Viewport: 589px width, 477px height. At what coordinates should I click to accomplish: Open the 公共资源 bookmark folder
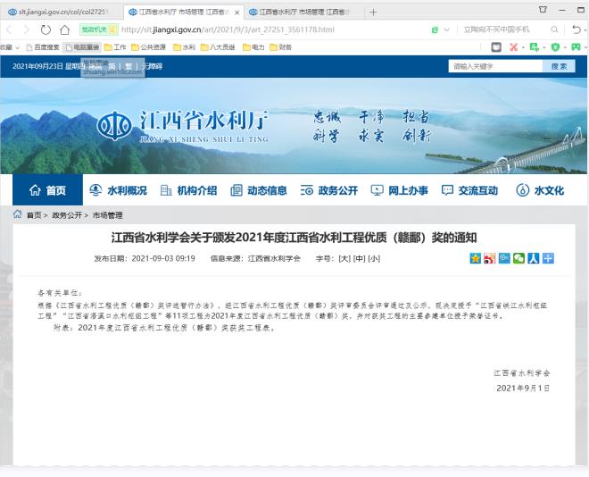(149, 47)
